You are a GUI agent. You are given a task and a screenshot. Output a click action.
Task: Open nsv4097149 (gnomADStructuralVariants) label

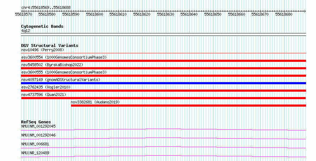pos(61,80)
